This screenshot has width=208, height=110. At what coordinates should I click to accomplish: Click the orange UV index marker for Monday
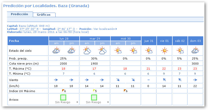point(63,91)
